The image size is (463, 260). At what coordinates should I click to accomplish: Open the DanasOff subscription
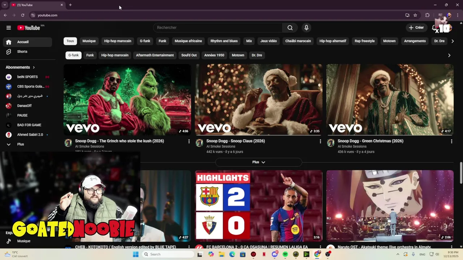pos(27,106)
